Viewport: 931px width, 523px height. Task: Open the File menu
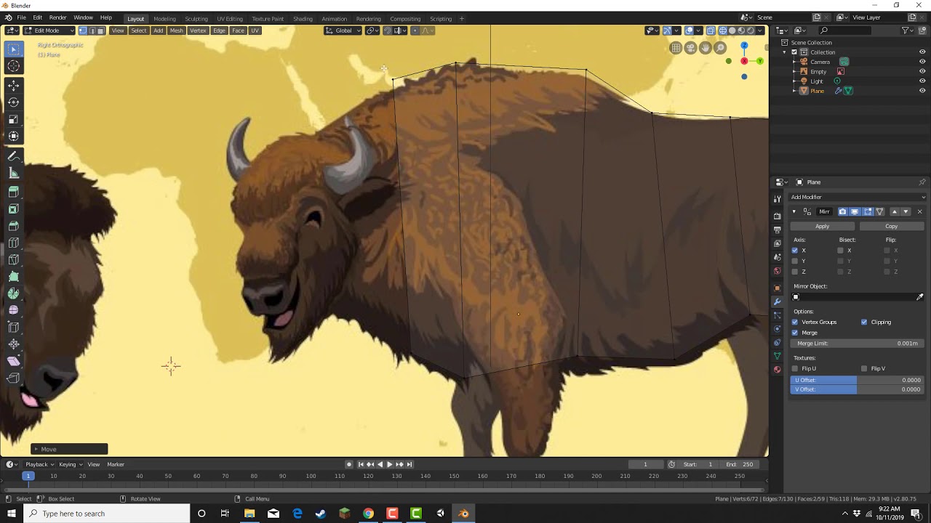[x=22, y=17]
